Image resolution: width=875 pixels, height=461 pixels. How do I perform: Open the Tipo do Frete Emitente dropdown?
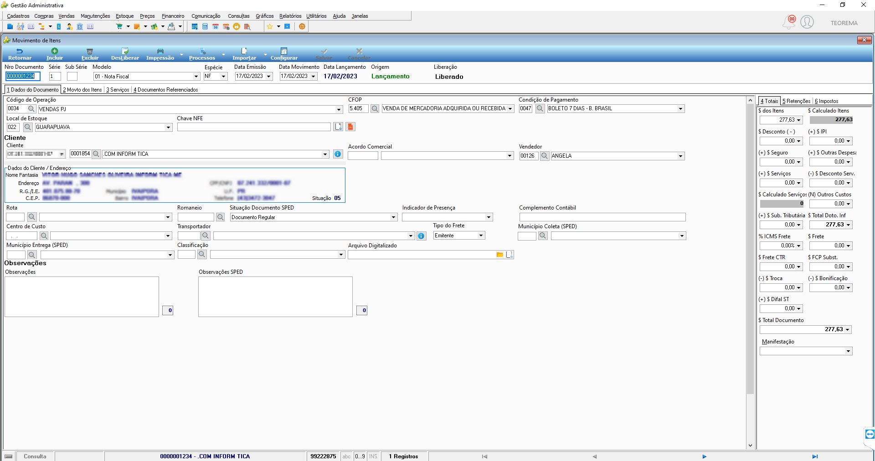pyautogui.click(x=481, y=236)
